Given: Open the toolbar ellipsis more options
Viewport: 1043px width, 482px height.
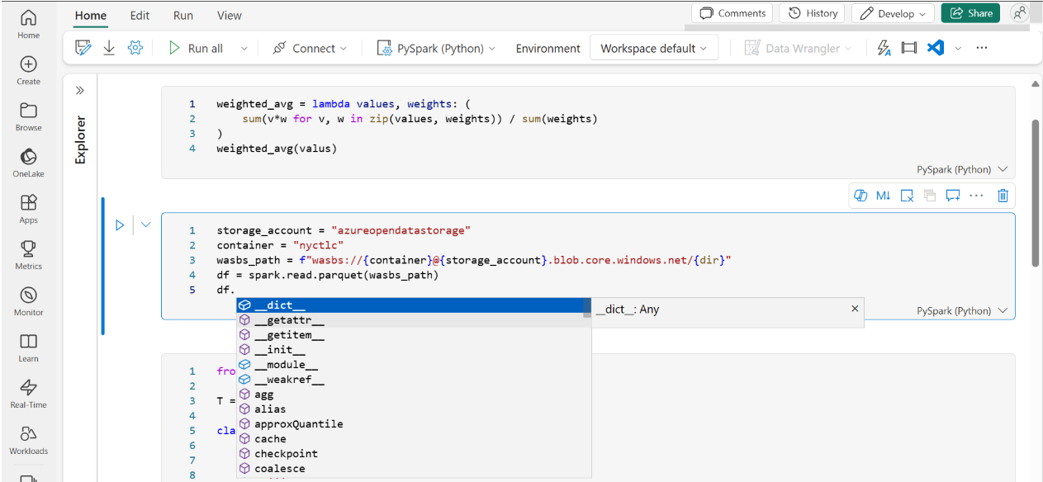Looking at the screenshot, I should point(982,48).
